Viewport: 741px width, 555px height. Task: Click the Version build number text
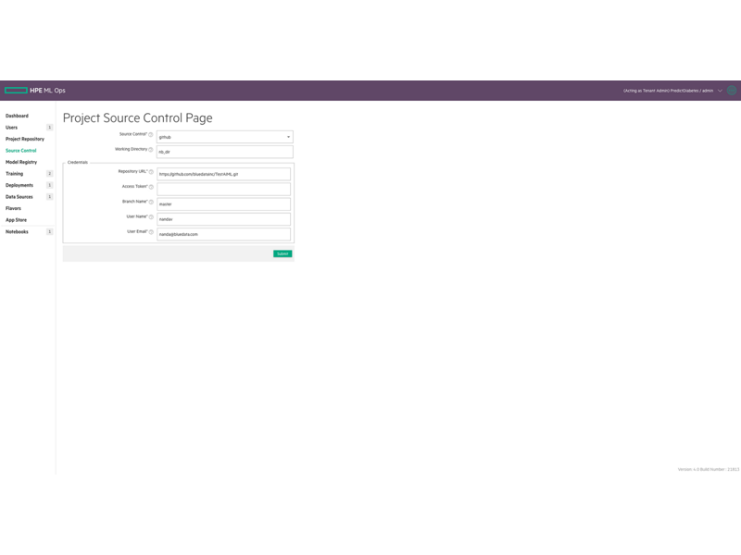(x=709, y=470)
